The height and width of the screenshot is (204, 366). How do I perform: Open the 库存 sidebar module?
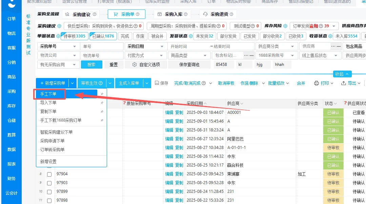pos(12,106)
